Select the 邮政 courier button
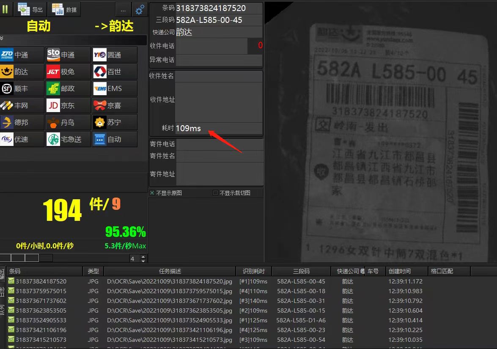The image size is (497, 349). tap(68, 88)
